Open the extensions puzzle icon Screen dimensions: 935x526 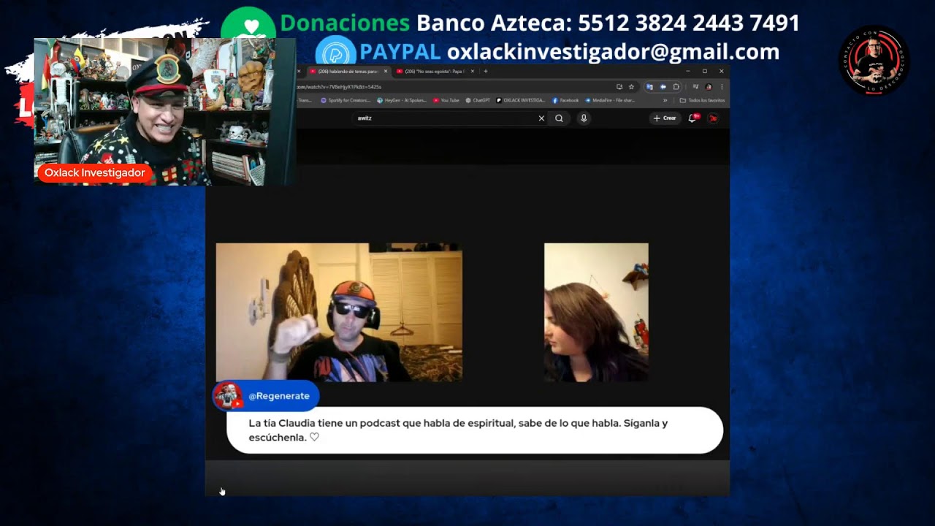(676, 87)
